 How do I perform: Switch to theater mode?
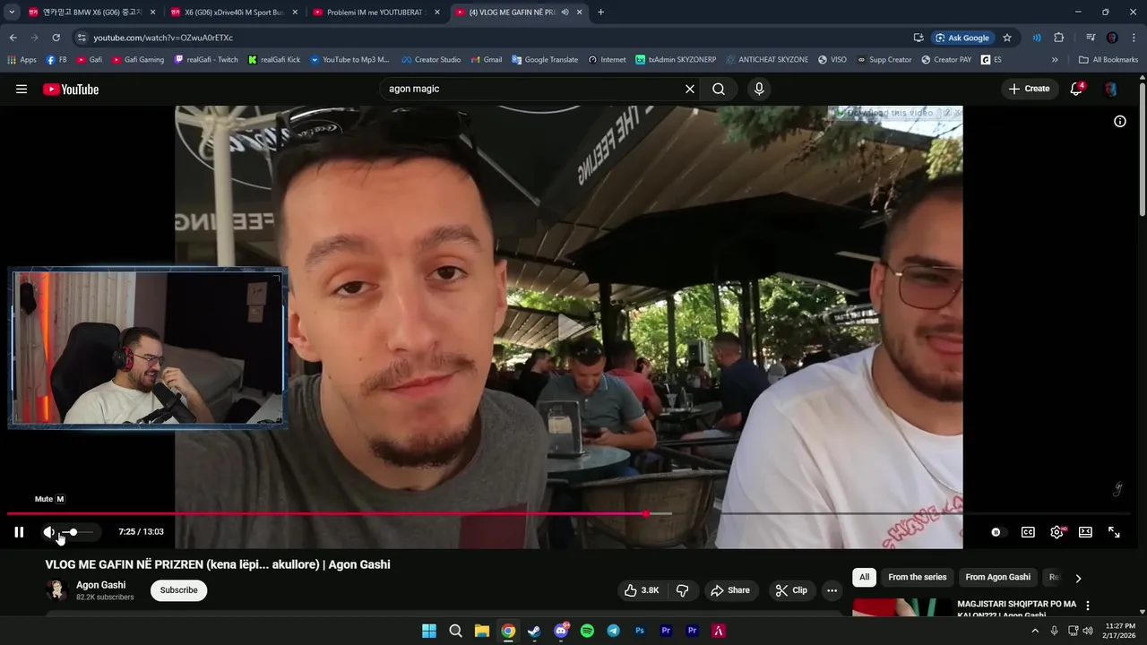(x=1085, y=532)
